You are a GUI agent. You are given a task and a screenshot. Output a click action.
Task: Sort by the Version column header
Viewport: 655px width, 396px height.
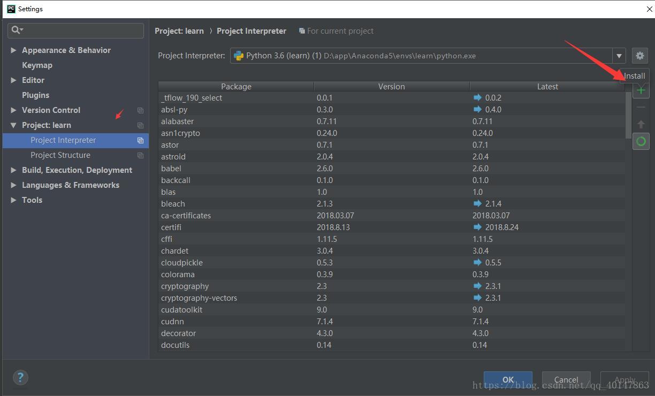point(392,86)
